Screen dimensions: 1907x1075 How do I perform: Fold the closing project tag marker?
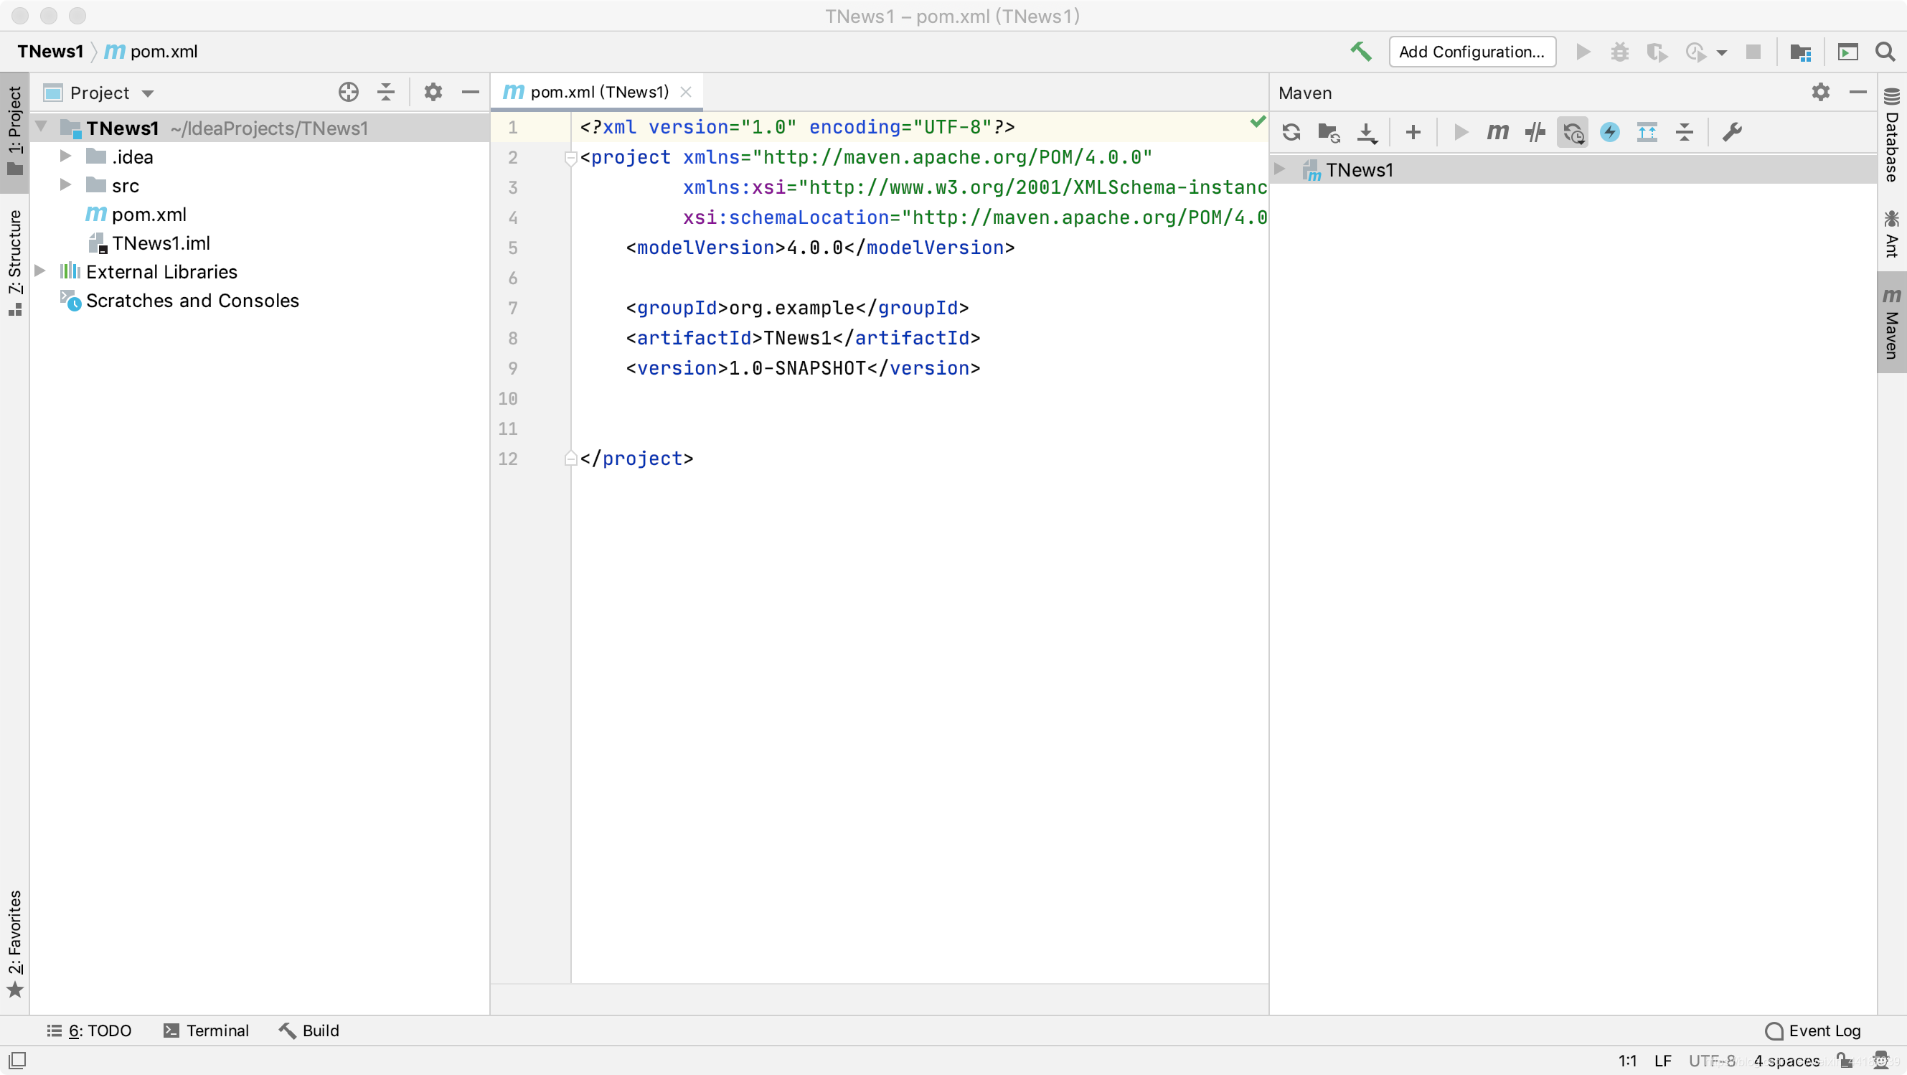pos(570,459)
